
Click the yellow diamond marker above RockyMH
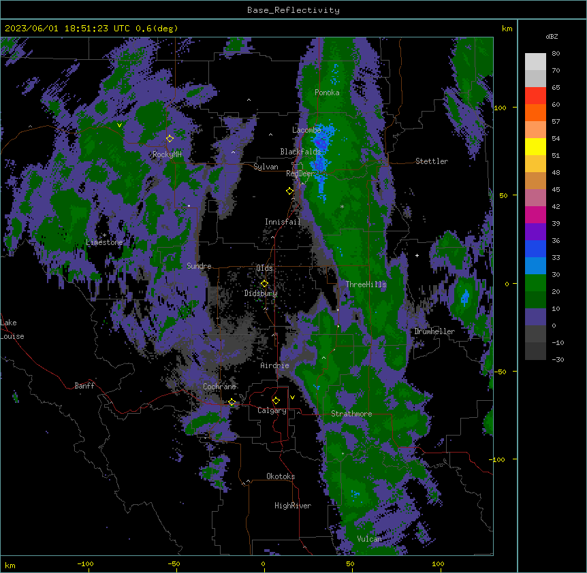coord(170,139)
